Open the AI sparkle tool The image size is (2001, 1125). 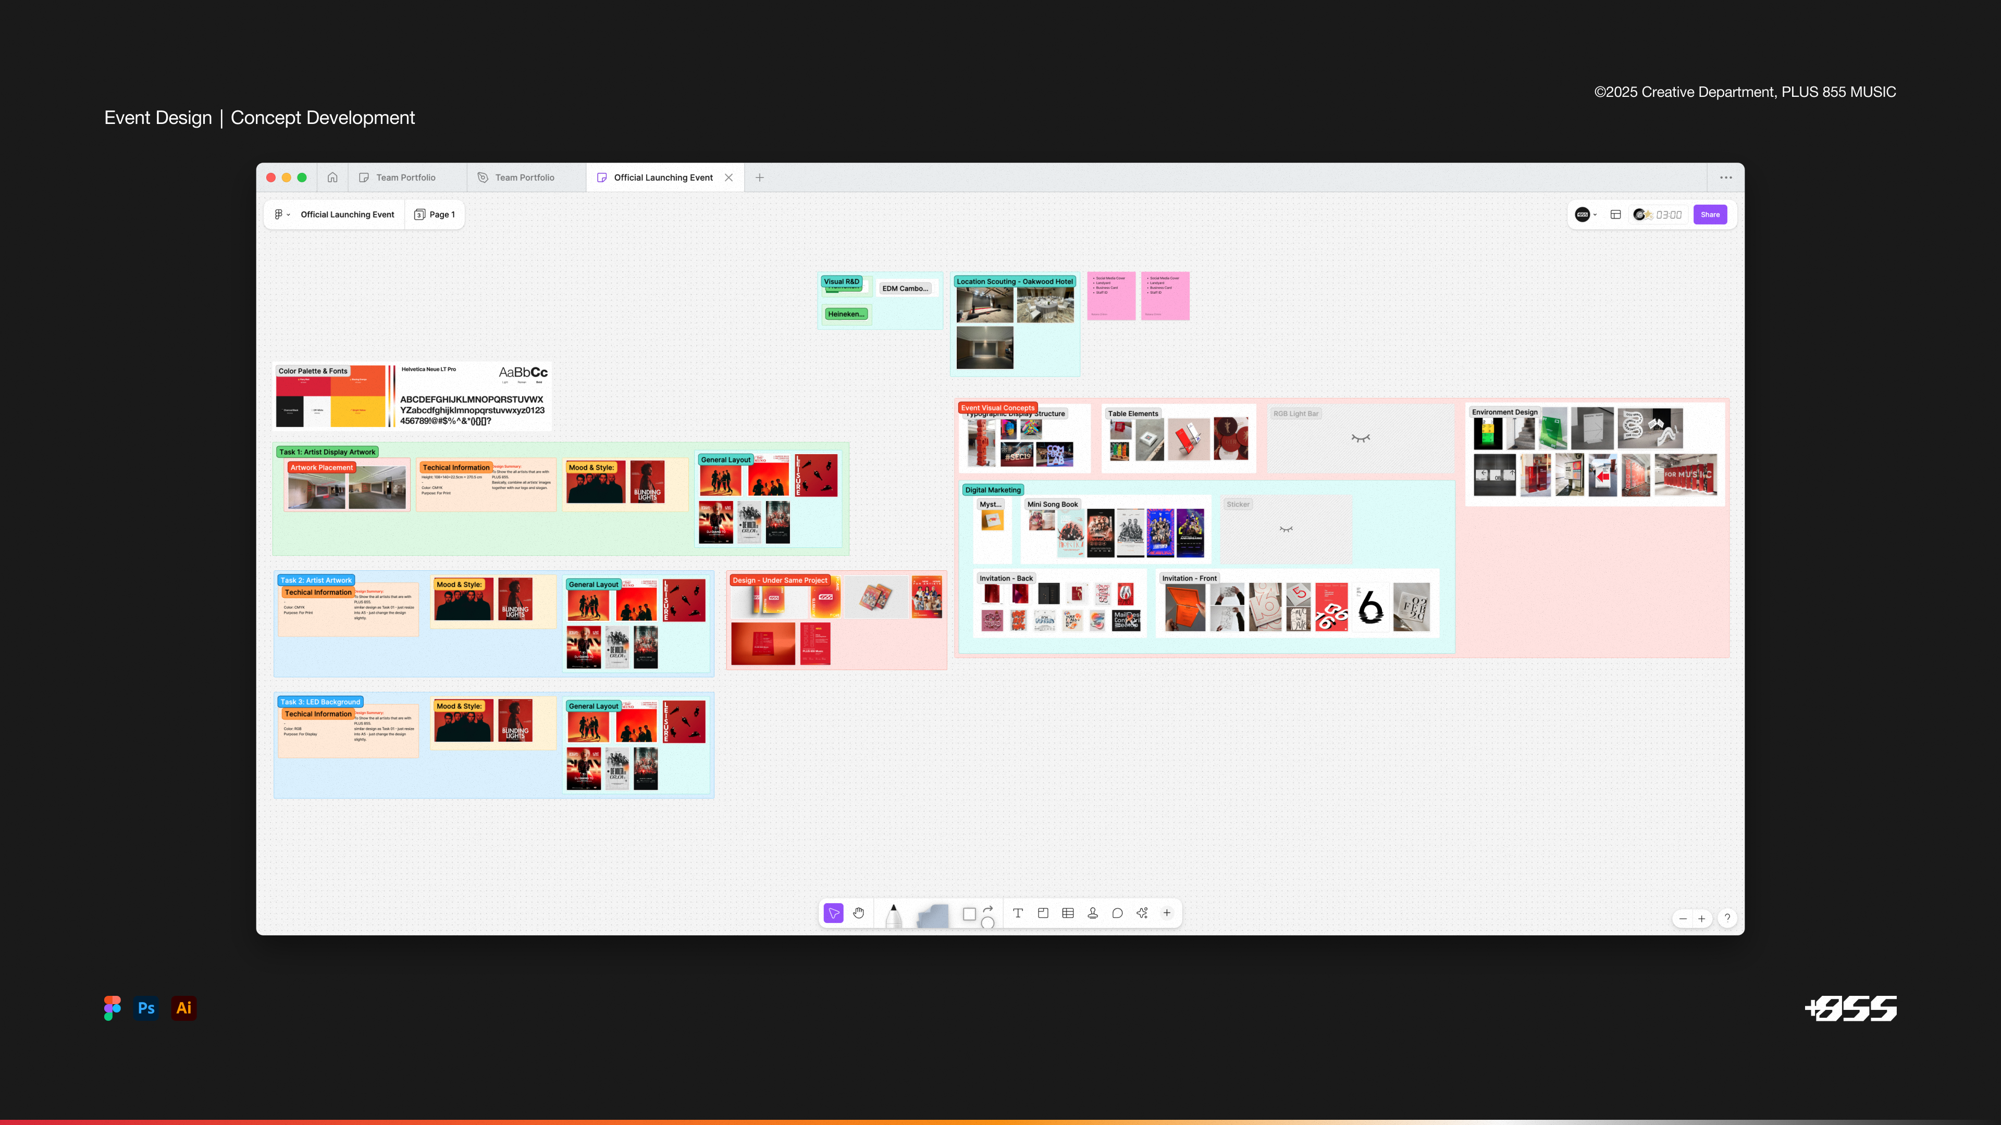(1142, 913)
